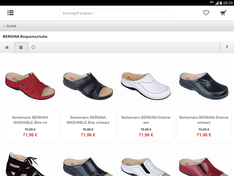
Task: Open the wishlist heart icon
Action: coord(206,13)
